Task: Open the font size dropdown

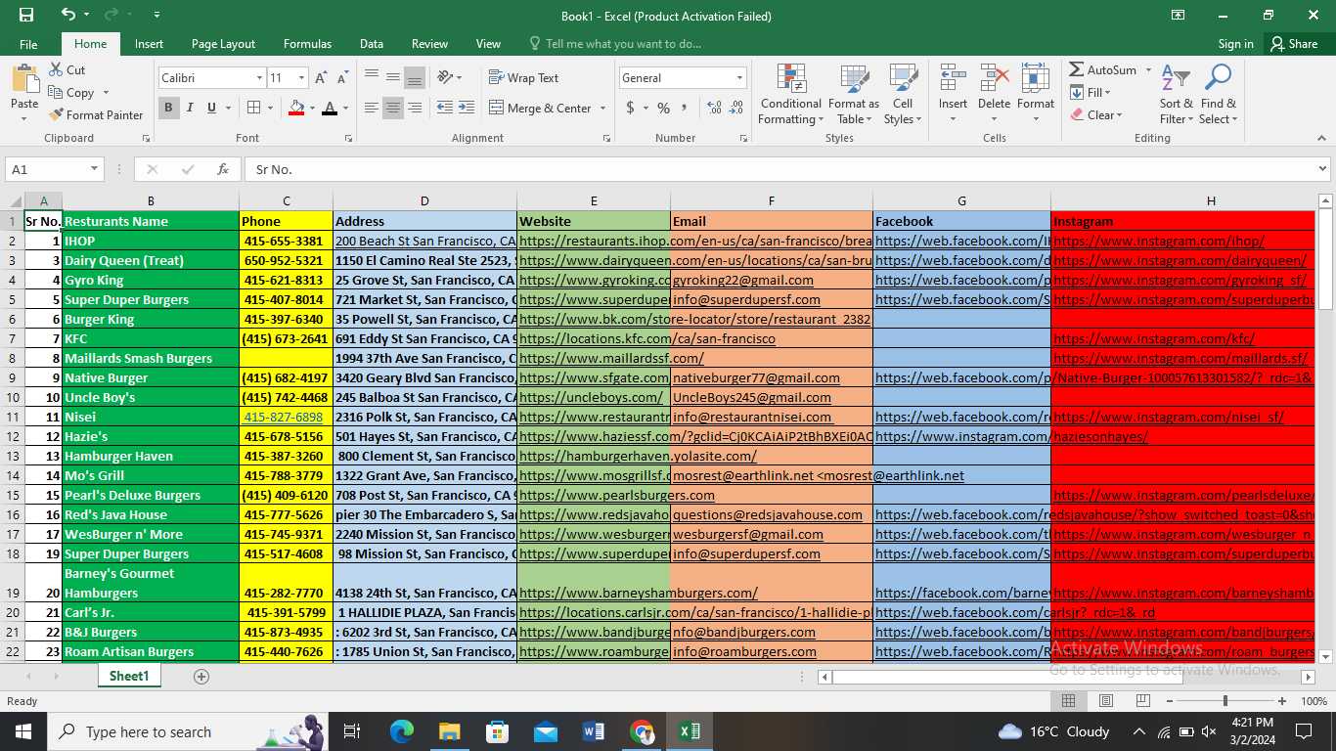Action: click(x=301, y=78)
